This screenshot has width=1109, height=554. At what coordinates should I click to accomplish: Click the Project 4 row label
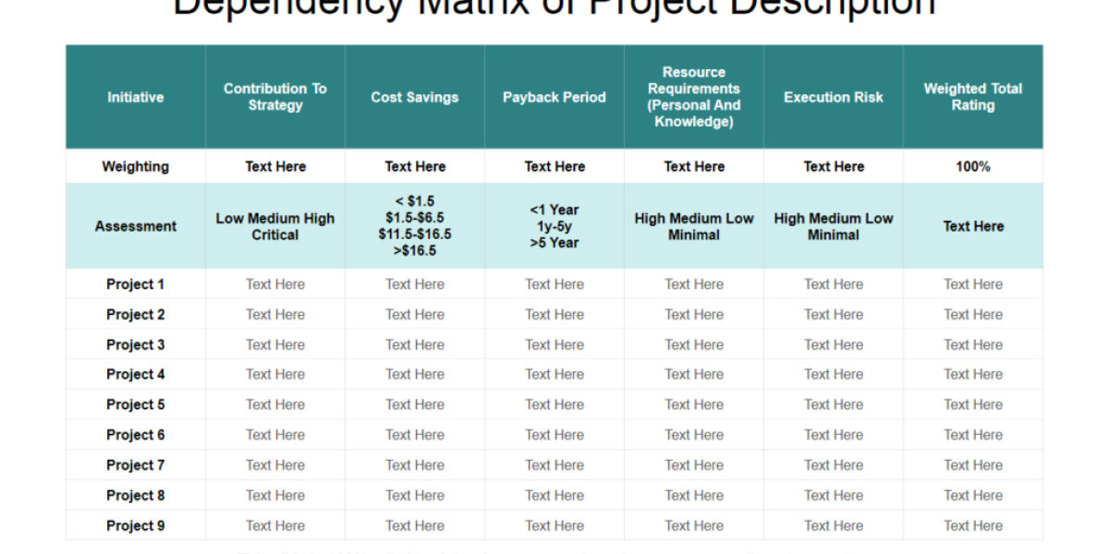click(x=136, y=374)
